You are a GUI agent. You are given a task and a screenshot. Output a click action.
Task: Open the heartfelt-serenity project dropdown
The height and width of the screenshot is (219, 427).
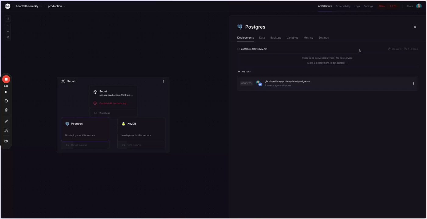point(29,6)
